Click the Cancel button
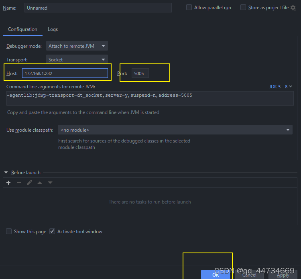Image resolution: width=301 pixels, height=279 pixels. [x=249, y=275]
